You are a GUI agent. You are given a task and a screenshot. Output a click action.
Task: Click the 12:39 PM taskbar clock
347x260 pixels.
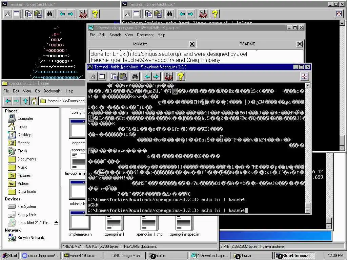[x=335, y=256]
